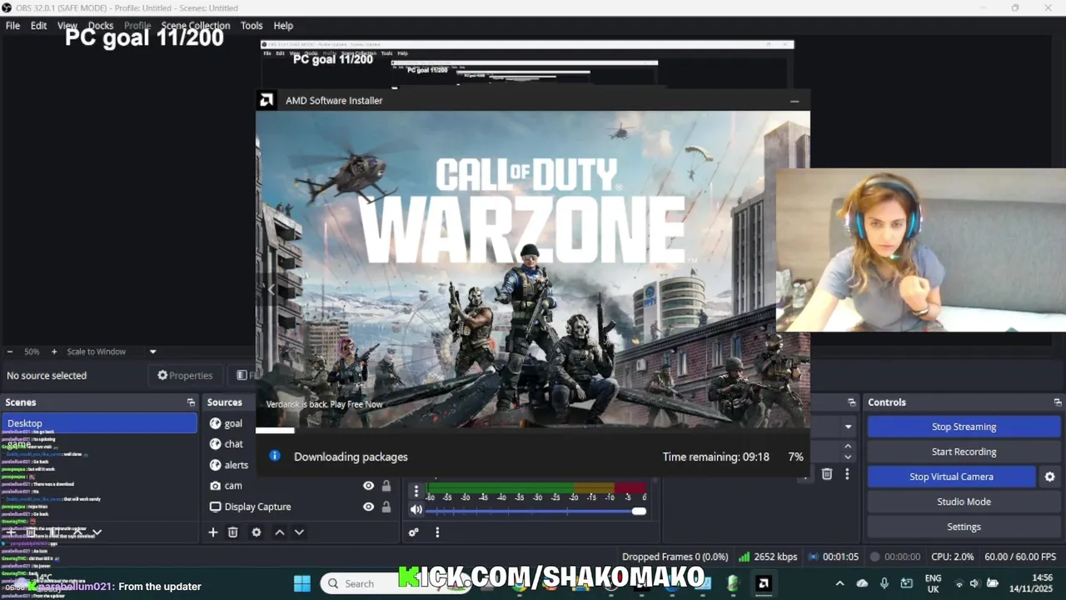Click the chat source globe icon
This screenshot has width=1066, height=600.
point(215,444)
